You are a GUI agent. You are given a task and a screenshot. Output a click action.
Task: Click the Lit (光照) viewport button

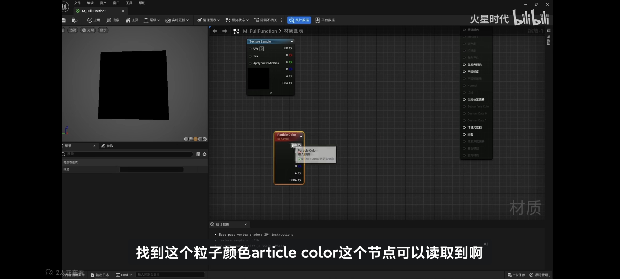coord(88,30)
